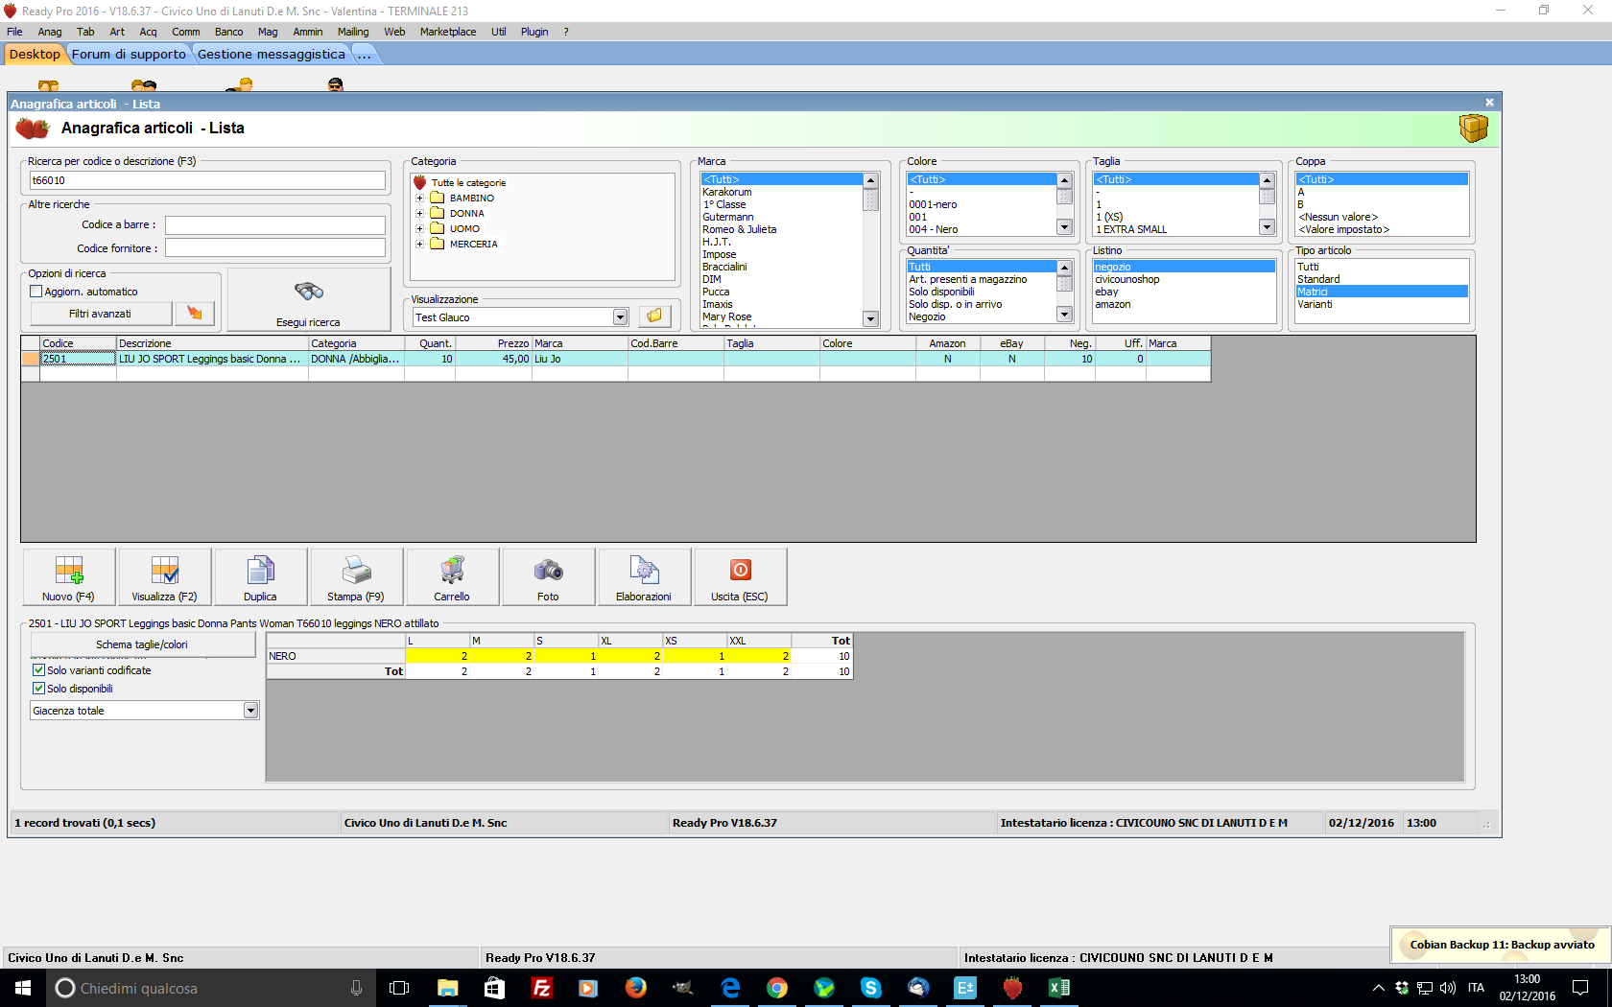The image size is (1612, 1007).
Task: Expand the DONNA category node
Action: [419, 214]
